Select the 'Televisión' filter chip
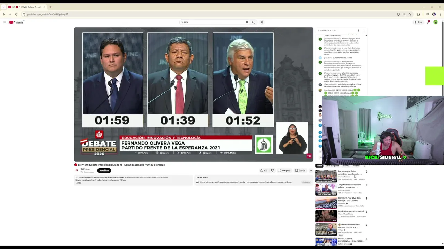444x249 pixels. pos(357,166)
